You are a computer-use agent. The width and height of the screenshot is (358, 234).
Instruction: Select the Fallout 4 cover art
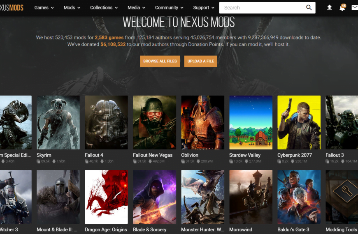(x=107, y=123)
